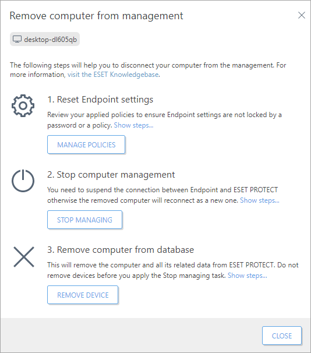The width and height of the screenshot is (311, 353).
Task: Click the STOP MANAGING button
Action: click(x=84, y=220)
